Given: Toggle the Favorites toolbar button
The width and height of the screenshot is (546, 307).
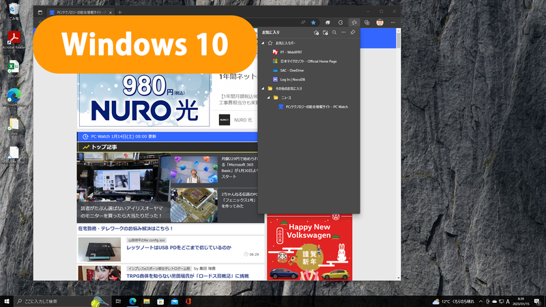Looking at the screenshot, I should click(x=354, y=23).
